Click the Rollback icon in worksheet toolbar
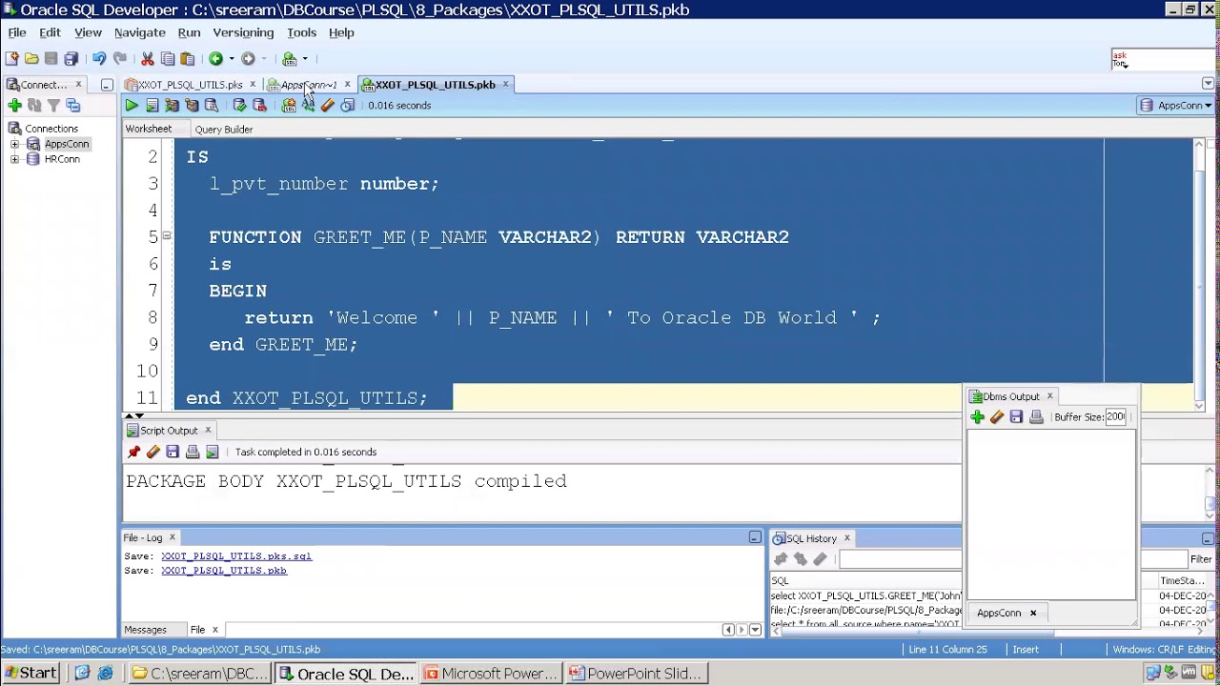 pyautogui.click(x=259, y=106)
